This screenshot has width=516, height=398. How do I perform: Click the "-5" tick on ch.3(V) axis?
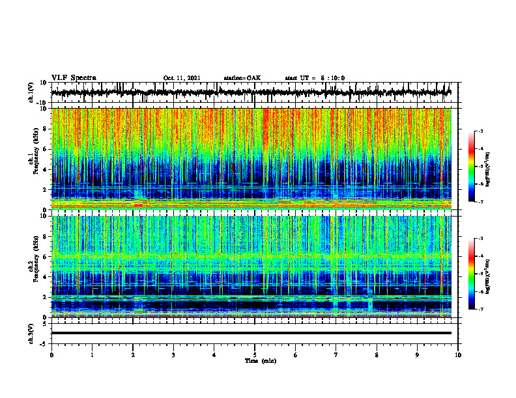tap(44, 344)
